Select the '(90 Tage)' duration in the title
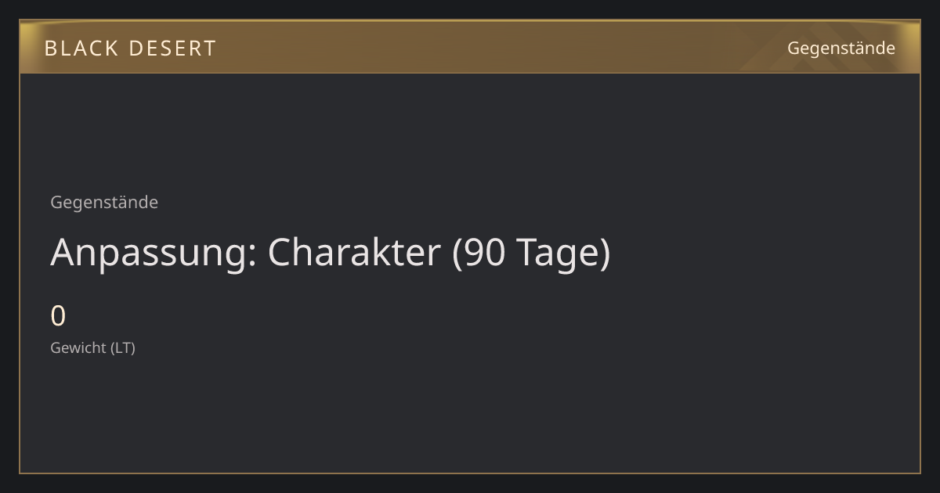The image size is (940, 493). point(531,253)
